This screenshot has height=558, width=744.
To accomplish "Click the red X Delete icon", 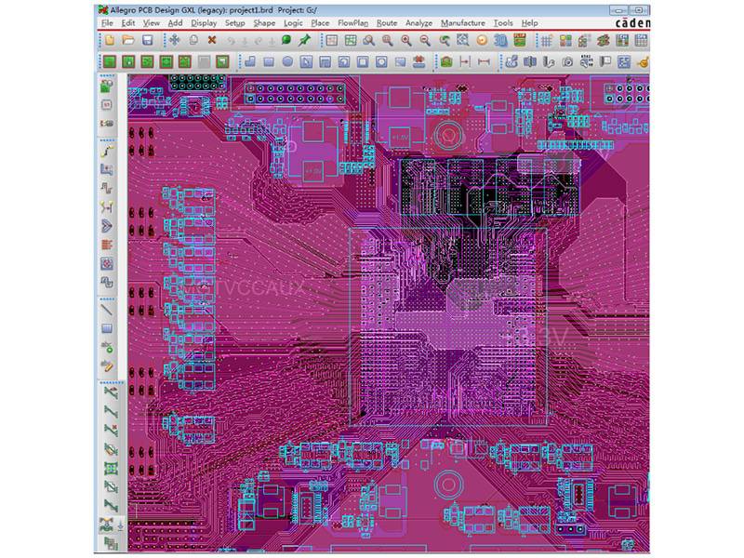I will click(x=212, y=40).
